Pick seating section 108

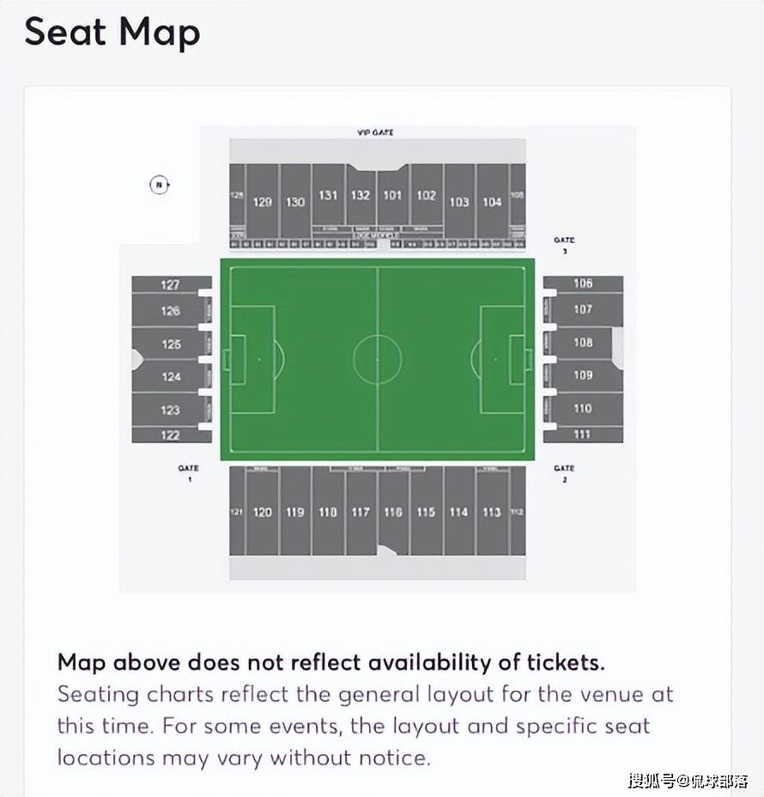583,343
